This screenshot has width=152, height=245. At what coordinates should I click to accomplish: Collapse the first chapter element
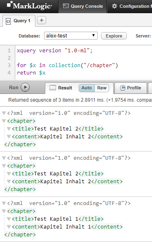[4, 121]
